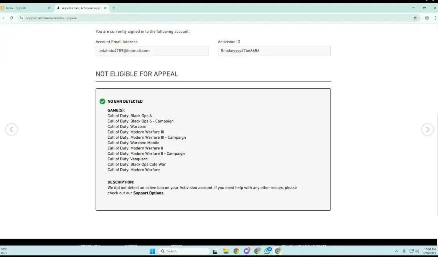Viewport: 438px width, 257px height.
Task: Click the next image arrow on right
Action: (427, 129)
